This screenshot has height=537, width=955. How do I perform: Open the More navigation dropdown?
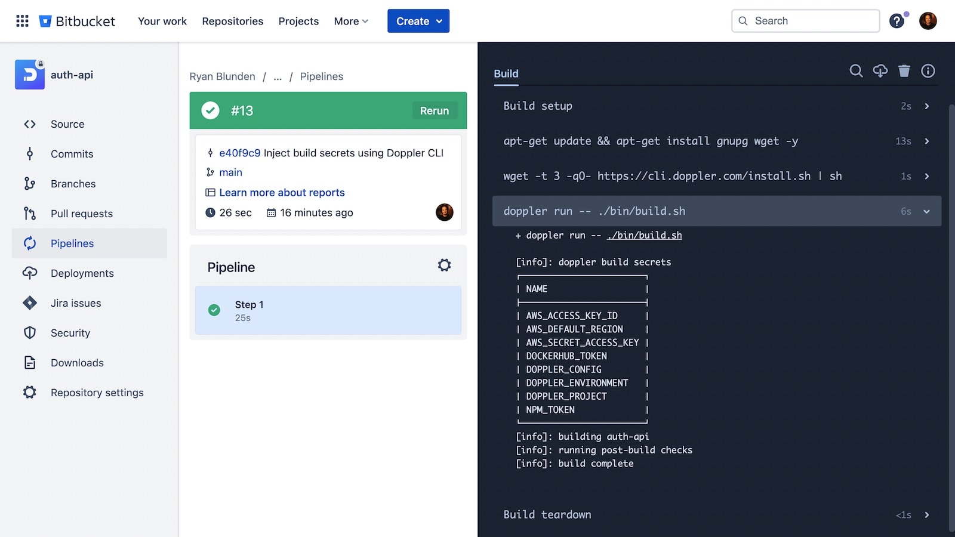tap(351, 21)
